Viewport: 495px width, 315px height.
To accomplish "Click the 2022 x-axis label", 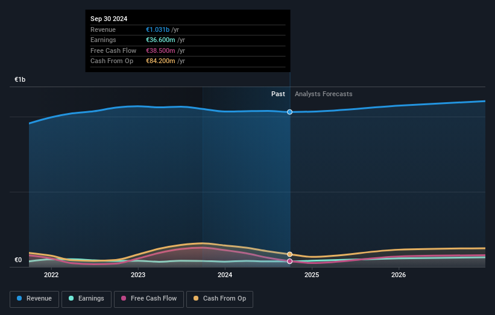I will (51, 275).
